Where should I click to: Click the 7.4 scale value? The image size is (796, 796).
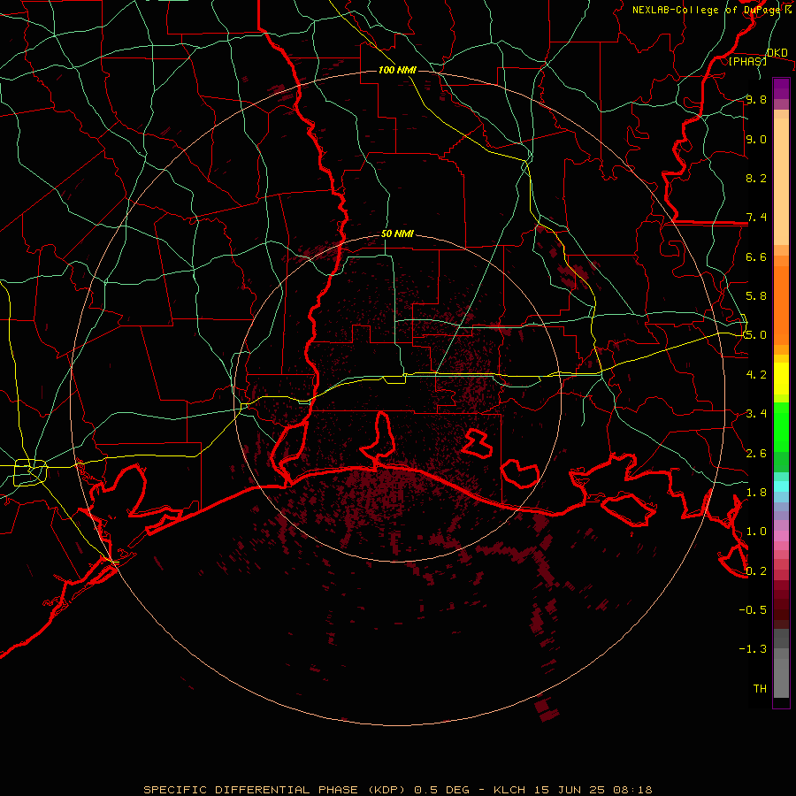pos(756,218)
